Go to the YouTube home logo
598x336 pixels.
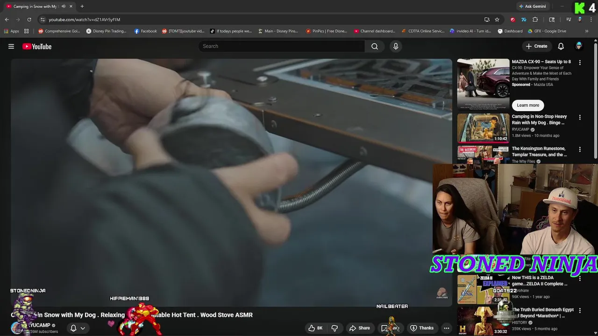(x=37, y=46)
